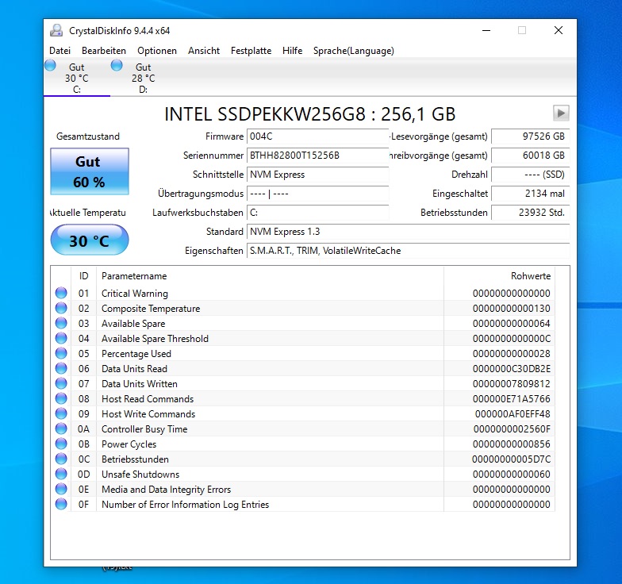Select the C: drive status orb
This screenshot has width=622, height=584.
[x=51, y=65]
